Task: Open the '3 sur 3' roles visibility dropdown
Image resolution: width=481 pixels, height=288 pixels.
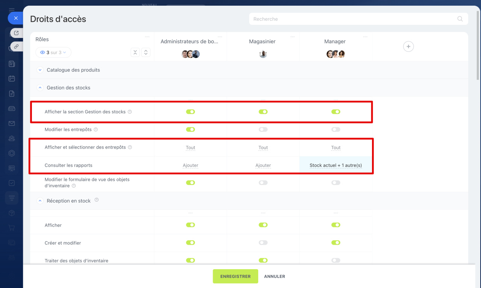Action: pos(53,53)
